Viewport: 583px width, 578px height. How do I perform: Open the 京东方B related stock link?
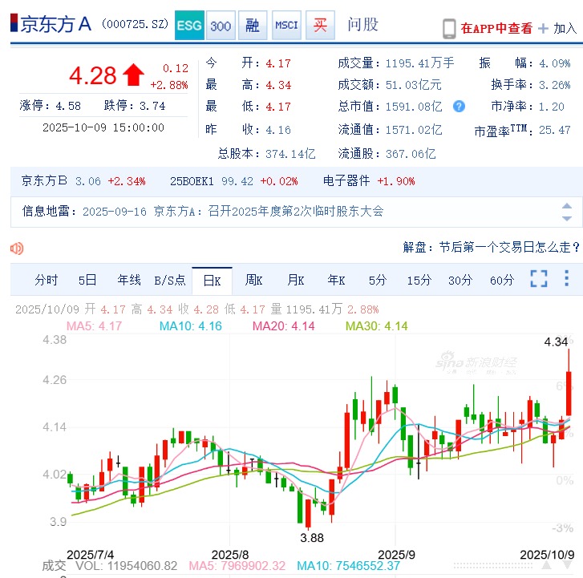(x=44, y=180)
